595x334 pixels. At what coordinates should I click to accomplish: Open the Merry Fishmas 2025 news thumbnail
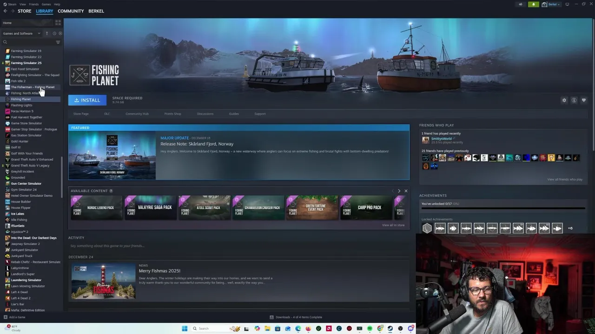coord(103,281)
